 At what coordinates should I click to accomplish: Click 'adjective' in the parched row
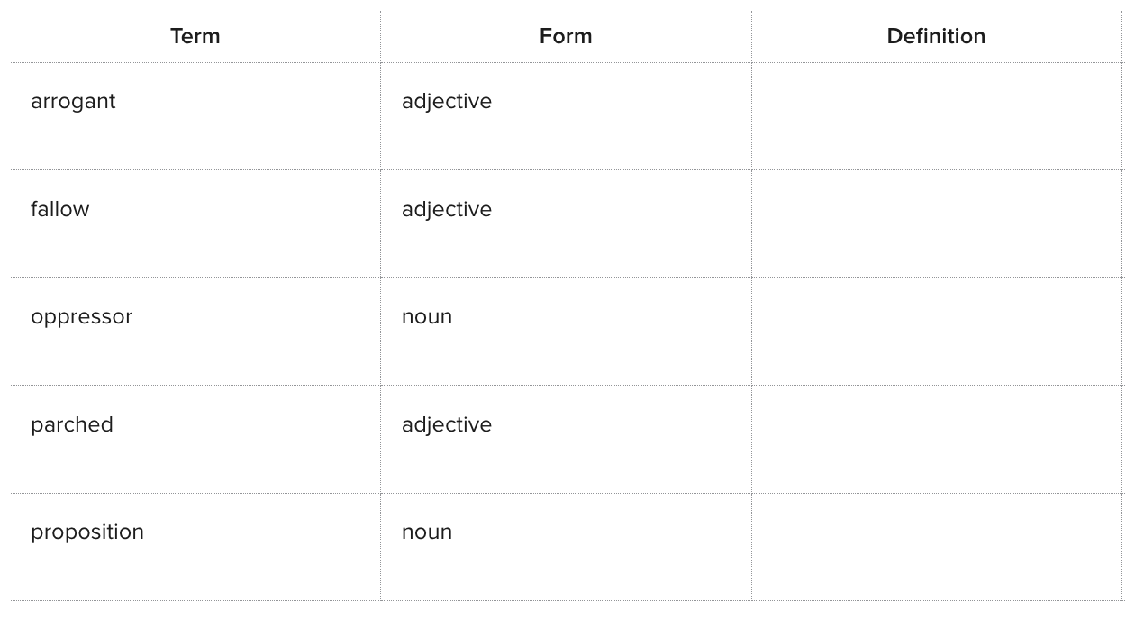click(447, 424)
